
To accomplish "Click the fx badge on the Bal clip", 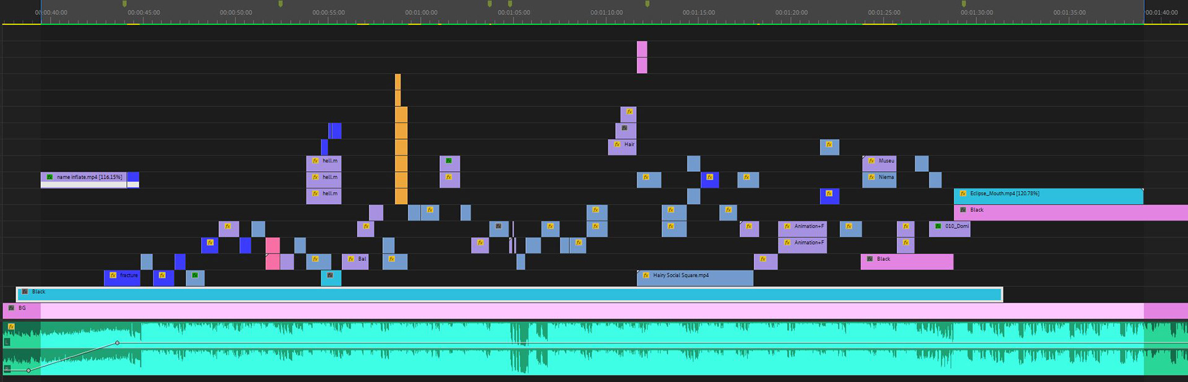I will (x=351, y=259).
